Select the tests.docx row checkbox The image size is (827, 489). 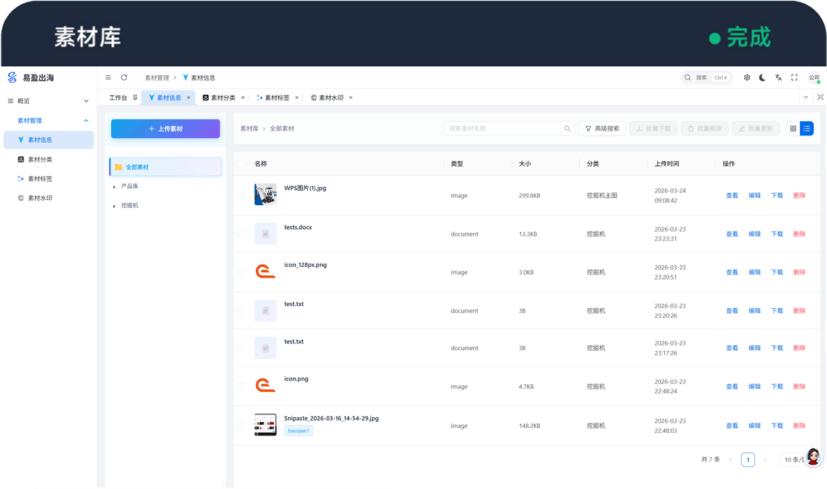tap(241, 234)
